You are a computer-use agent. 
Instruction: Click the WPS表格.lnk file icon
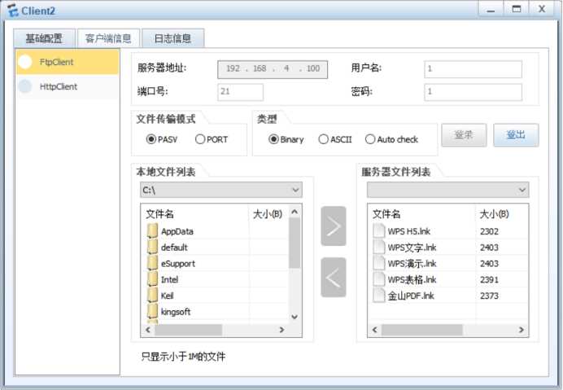[x=379, y=279]
